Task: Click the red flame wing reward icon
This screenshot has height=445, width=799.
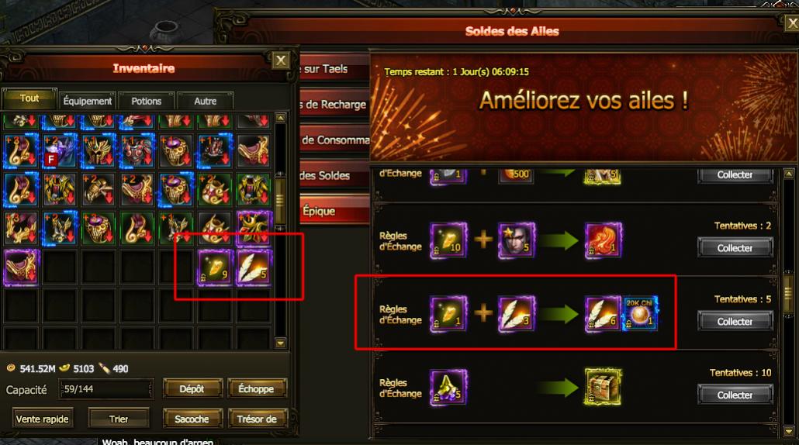Action: pyautogui.click(x=602, y=240)
